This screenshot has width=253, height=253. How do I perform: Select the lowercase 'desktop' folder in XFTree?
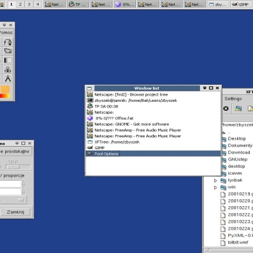[x=237, y=166]
